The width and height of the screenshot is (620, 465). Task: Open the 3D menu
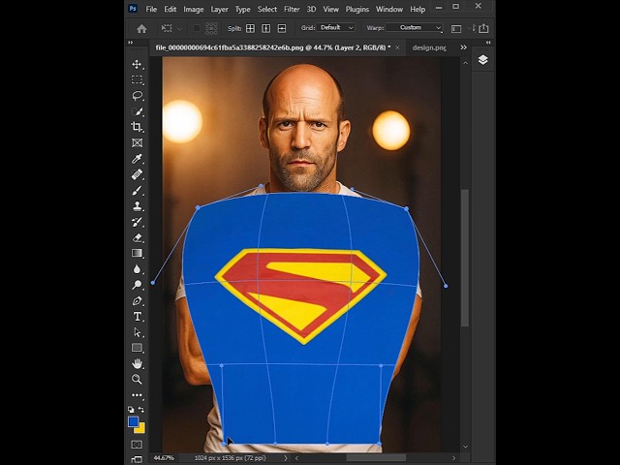pyautogui.click(x=311, y=9)
